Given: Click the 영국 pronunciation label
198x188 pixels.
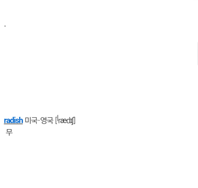Looking at the screenshot, I should tap(47, 120).
